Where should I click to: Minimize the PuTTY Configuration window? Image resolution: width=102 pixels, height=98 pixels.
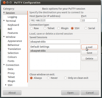(7, 3)
